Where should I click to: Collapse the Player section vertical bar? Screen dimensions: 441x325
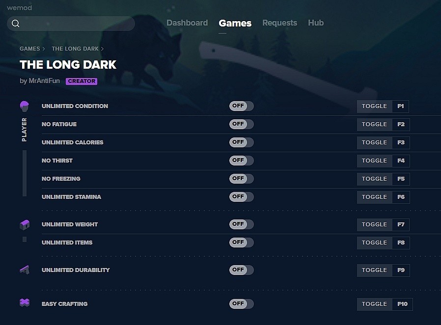[25, 173]
